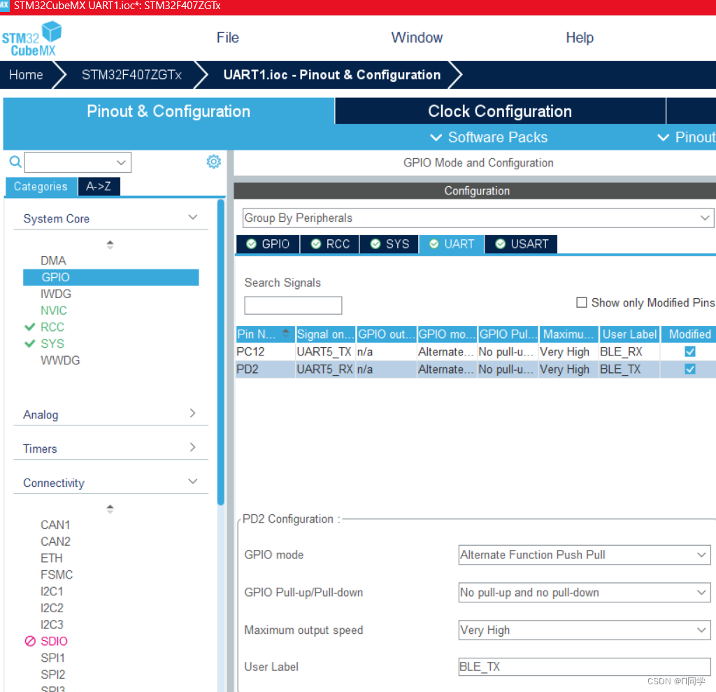
Task: Open the Help menu
Action: point(580,38)
